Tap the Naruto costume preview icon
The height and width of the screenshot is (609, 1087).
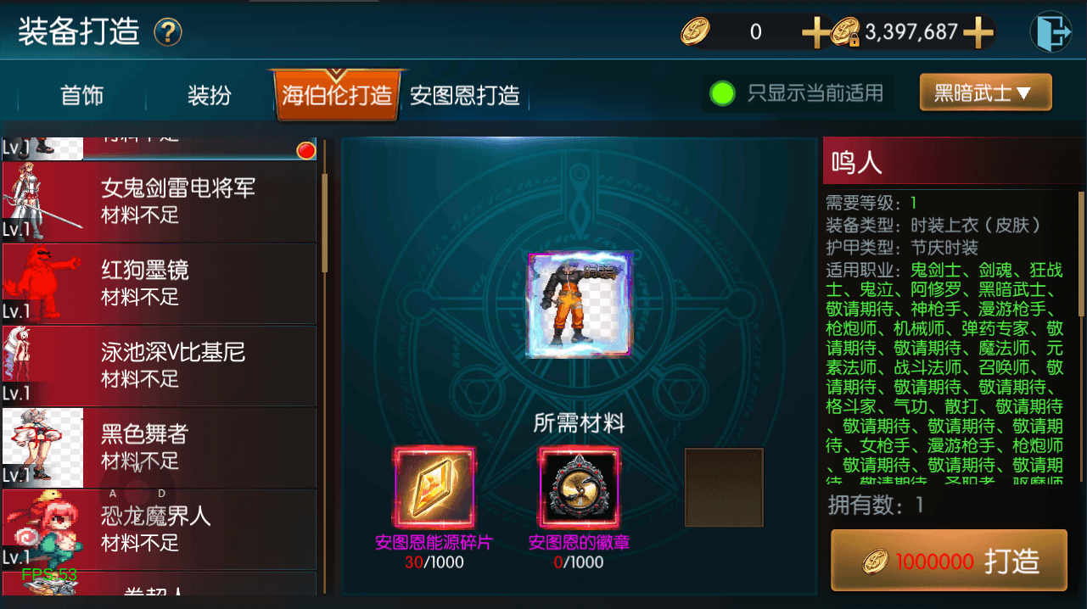(580, 305)
